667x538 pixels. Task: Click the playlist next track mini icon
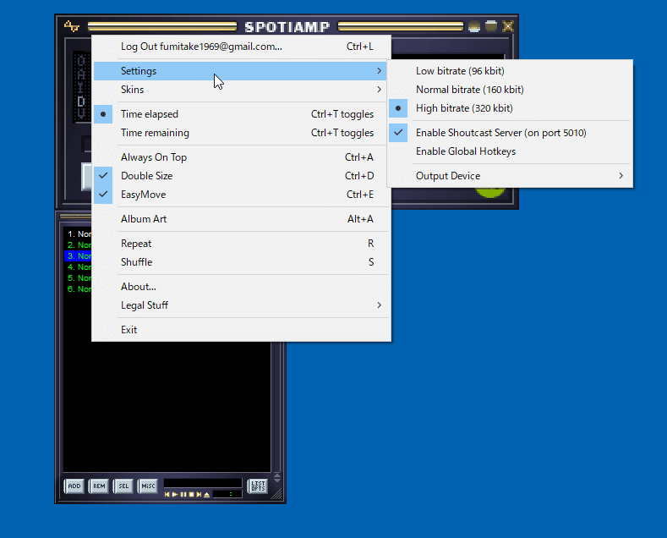(199, 494)
